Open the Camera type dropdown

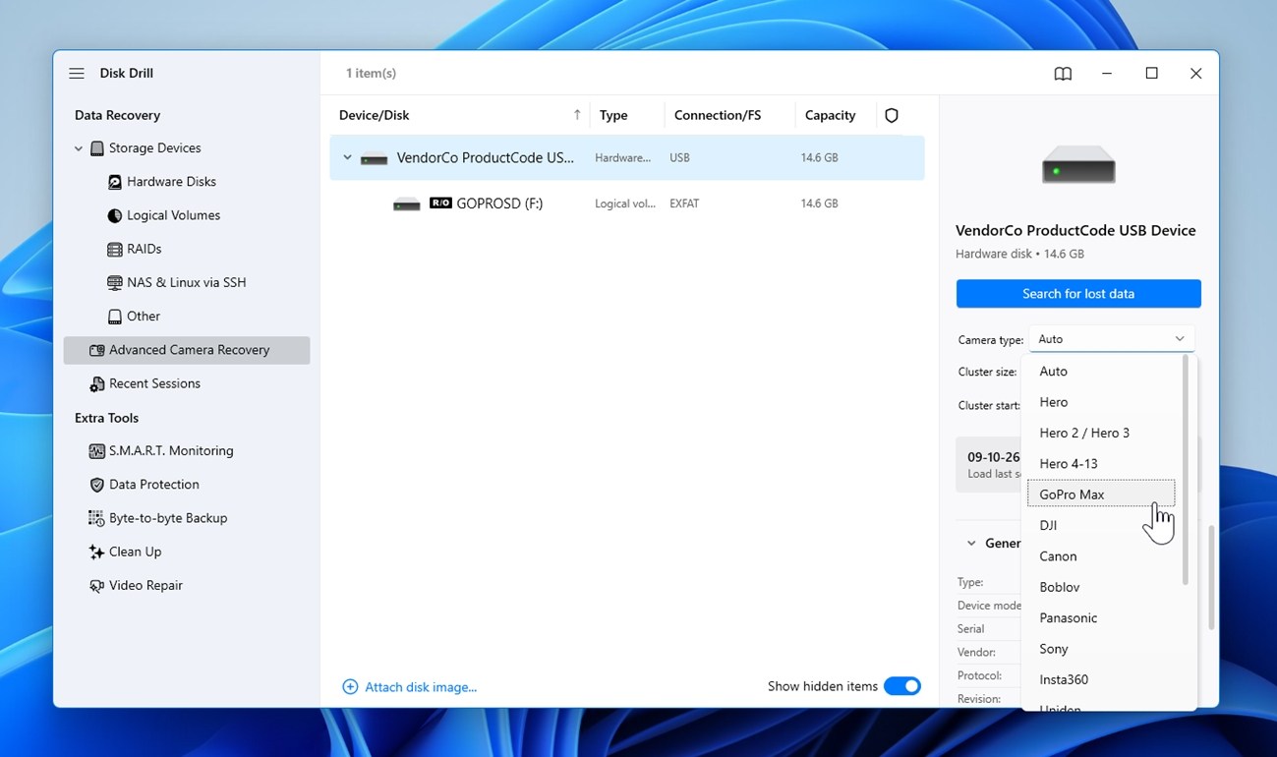[1112, 339]
